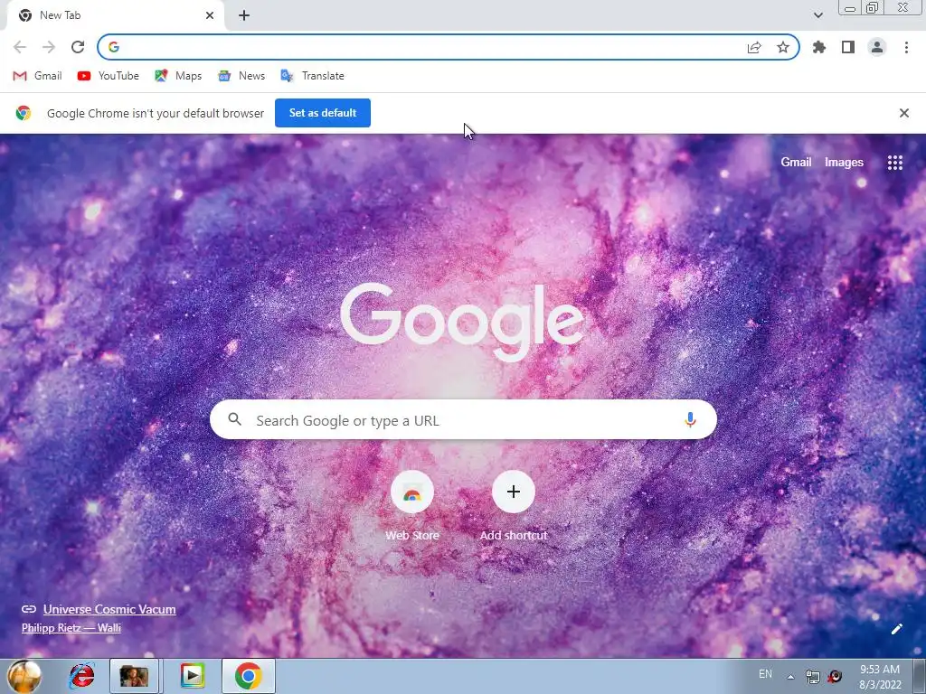The height and width of the screenshot is (694, 926).
Task: Open Images link on the Google page
Action: 844,163
